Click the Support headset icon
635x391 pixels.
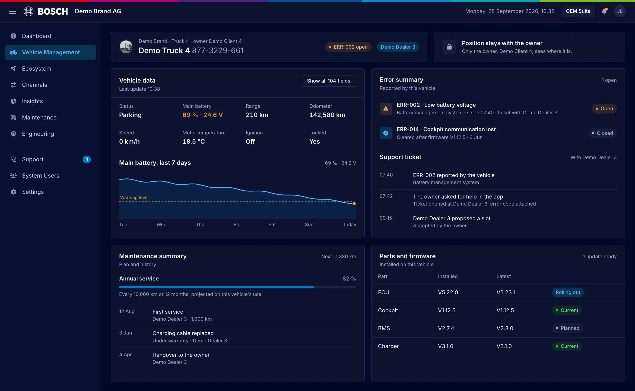[x=14, y=159]
